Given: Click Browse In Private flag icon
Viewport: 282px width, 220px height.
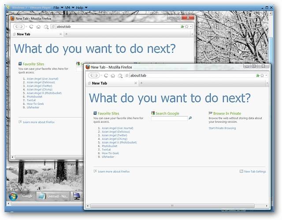Looking at the screenshot, I should pyautogui.click(x=211, y=113).
